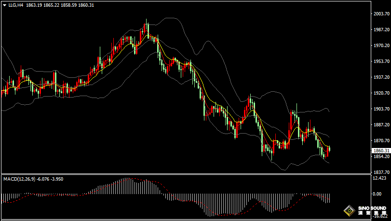The height and width of the screenshot is (221, 391).
Task: Click the 1903.70 price axis label
Action: pos(381,109)
